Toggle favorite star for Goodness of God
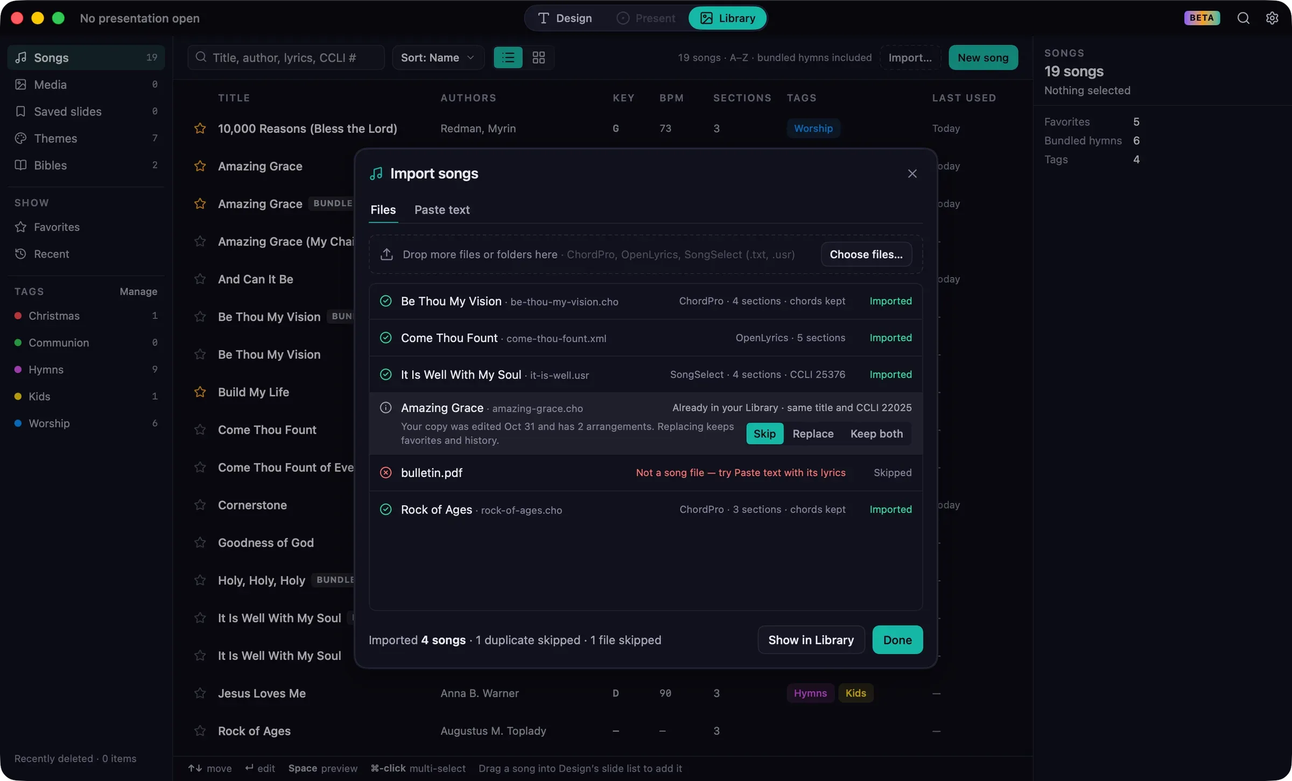The image size is (1292, 781). pyautogui.click(x=200, y=543)
